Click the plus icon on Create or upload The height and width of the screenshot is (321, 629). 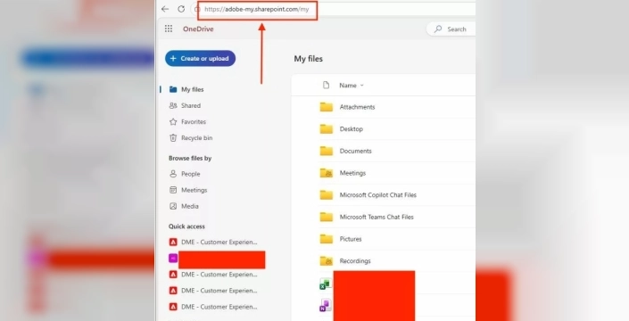[173, 59]
